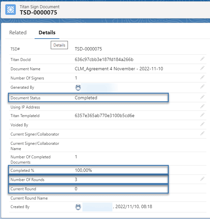Click the created date 2022/11/10, 08:18
The image size is (210, 219).
(x=134, y=206)
